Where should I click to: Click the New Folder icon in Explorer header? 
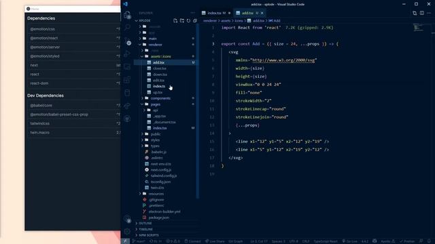coord(182,20)
